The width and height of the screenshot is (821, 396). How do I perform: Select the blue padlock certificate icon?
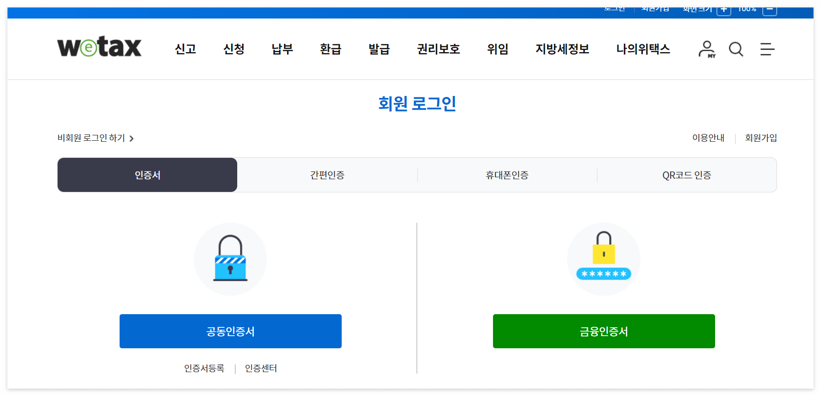point(230,259)
